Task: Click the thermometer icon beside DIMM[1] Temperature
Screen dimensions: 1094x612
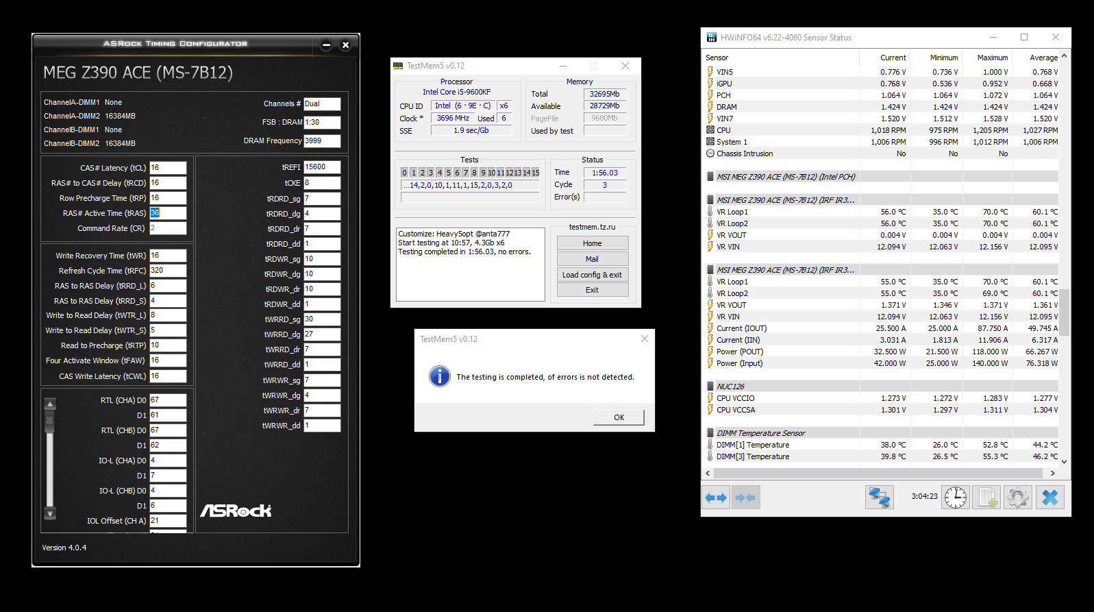Action: [x=710, y=445]
